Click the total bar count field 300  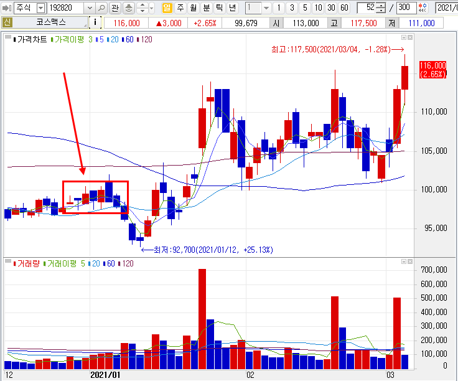click(406, 8)
